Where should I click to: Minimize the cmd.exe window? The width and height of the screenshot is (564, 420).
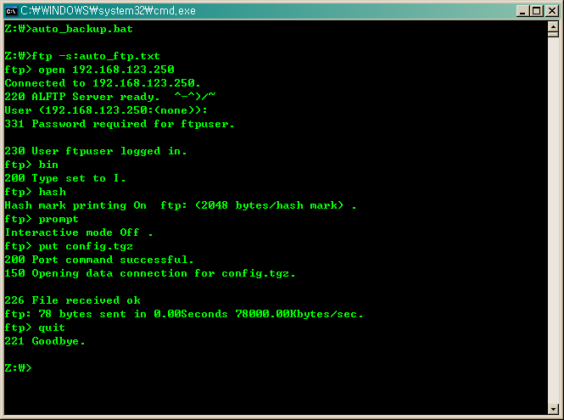coord(522,11)
